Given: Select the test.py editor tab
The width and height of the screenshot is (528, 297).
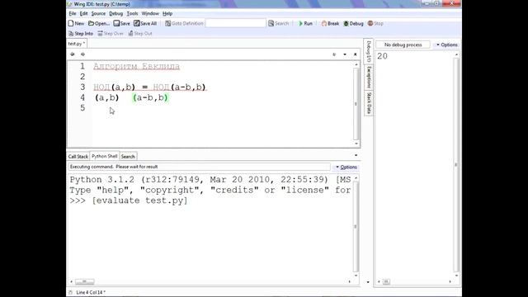Looking at the screenshot, I should (77, 44).
